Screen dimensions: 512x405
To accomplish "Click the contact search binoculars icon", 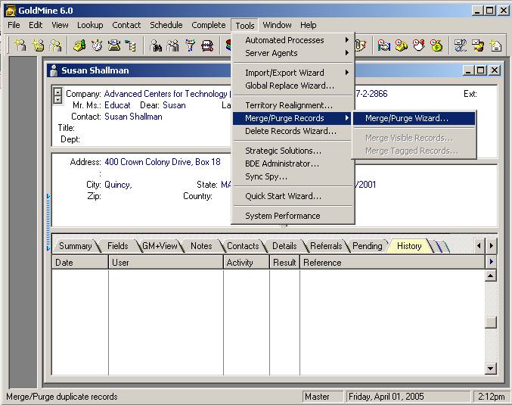I will pos(156,45).
